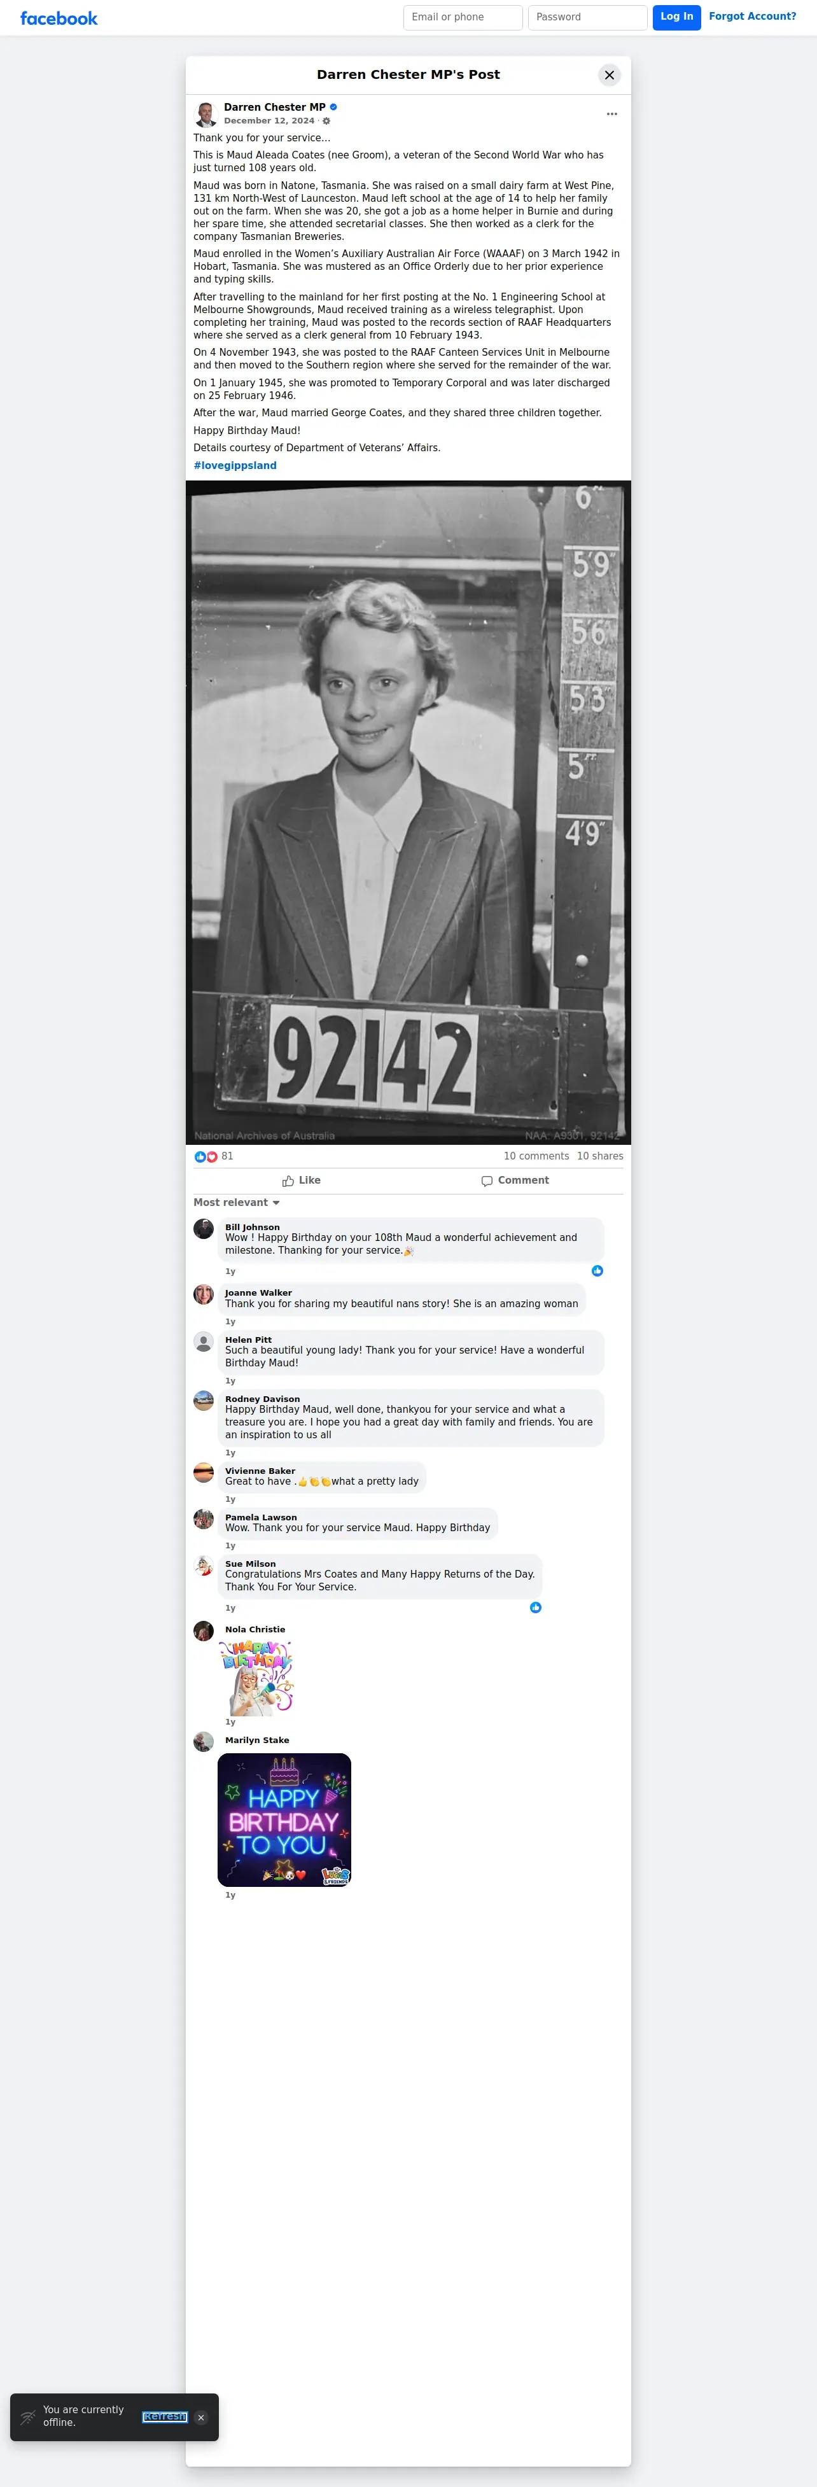Click the verified badge next to Darren Chester MP
817x2487 pixels.
point(333,107)
